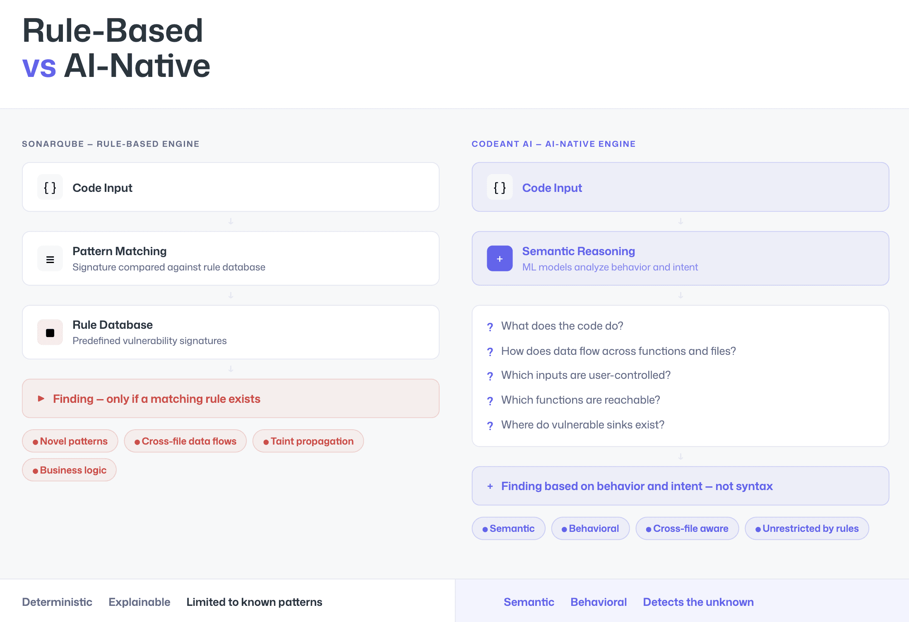Expand 'Finding based on behavior and intent' plus
This screenshot has height=622, width=909.
coord(490,486)
